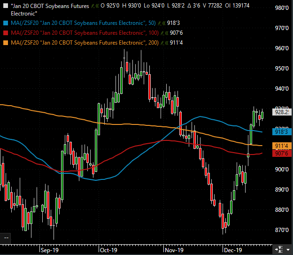This screenshot has height=255, width=293.
Task: Open dropdown arrow in chart's bottom-right corner
Action: [x=288, y=249]
